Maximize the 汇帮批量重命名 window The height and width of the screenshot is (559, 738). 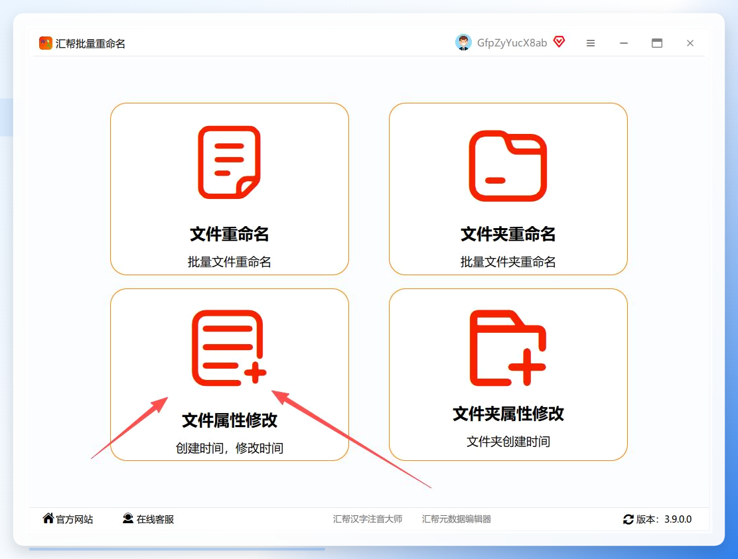pos(657,43)
